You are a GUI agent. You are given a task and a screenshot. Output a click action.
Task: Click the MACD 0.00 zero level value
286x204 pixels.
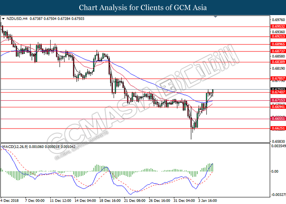(x=275, y=171)
